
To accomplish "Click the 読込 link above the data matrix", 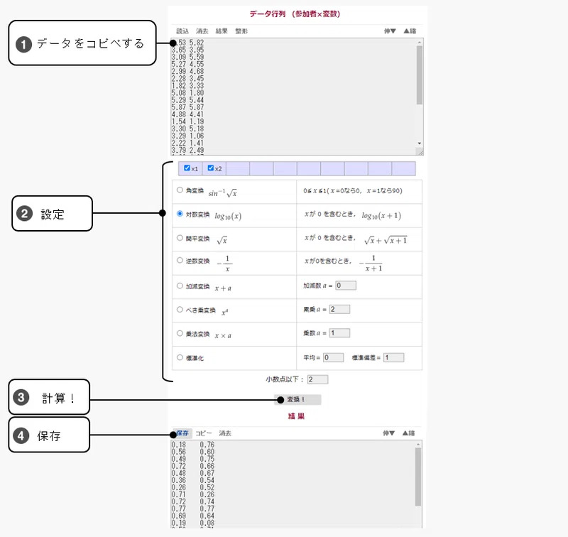I will click(x=182, y=31).
